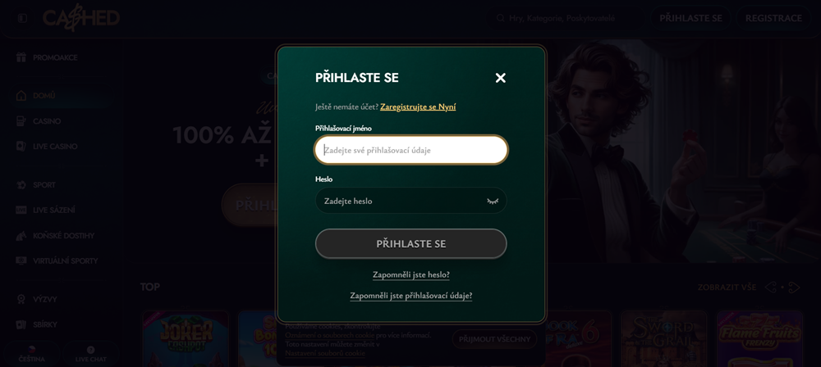Open the Výzvy medal icon
This screenshot has height=367, width=821.
coord(21,300)
